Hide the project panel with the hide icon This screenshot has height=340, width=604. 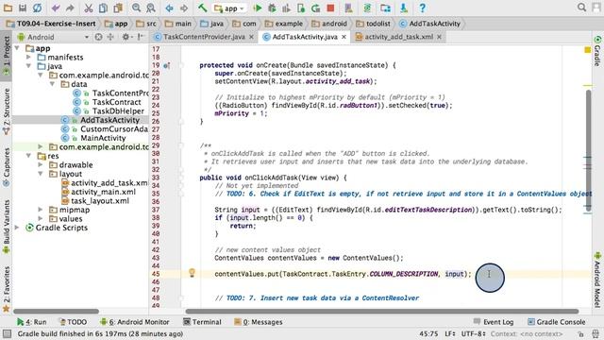pos(141,37)
